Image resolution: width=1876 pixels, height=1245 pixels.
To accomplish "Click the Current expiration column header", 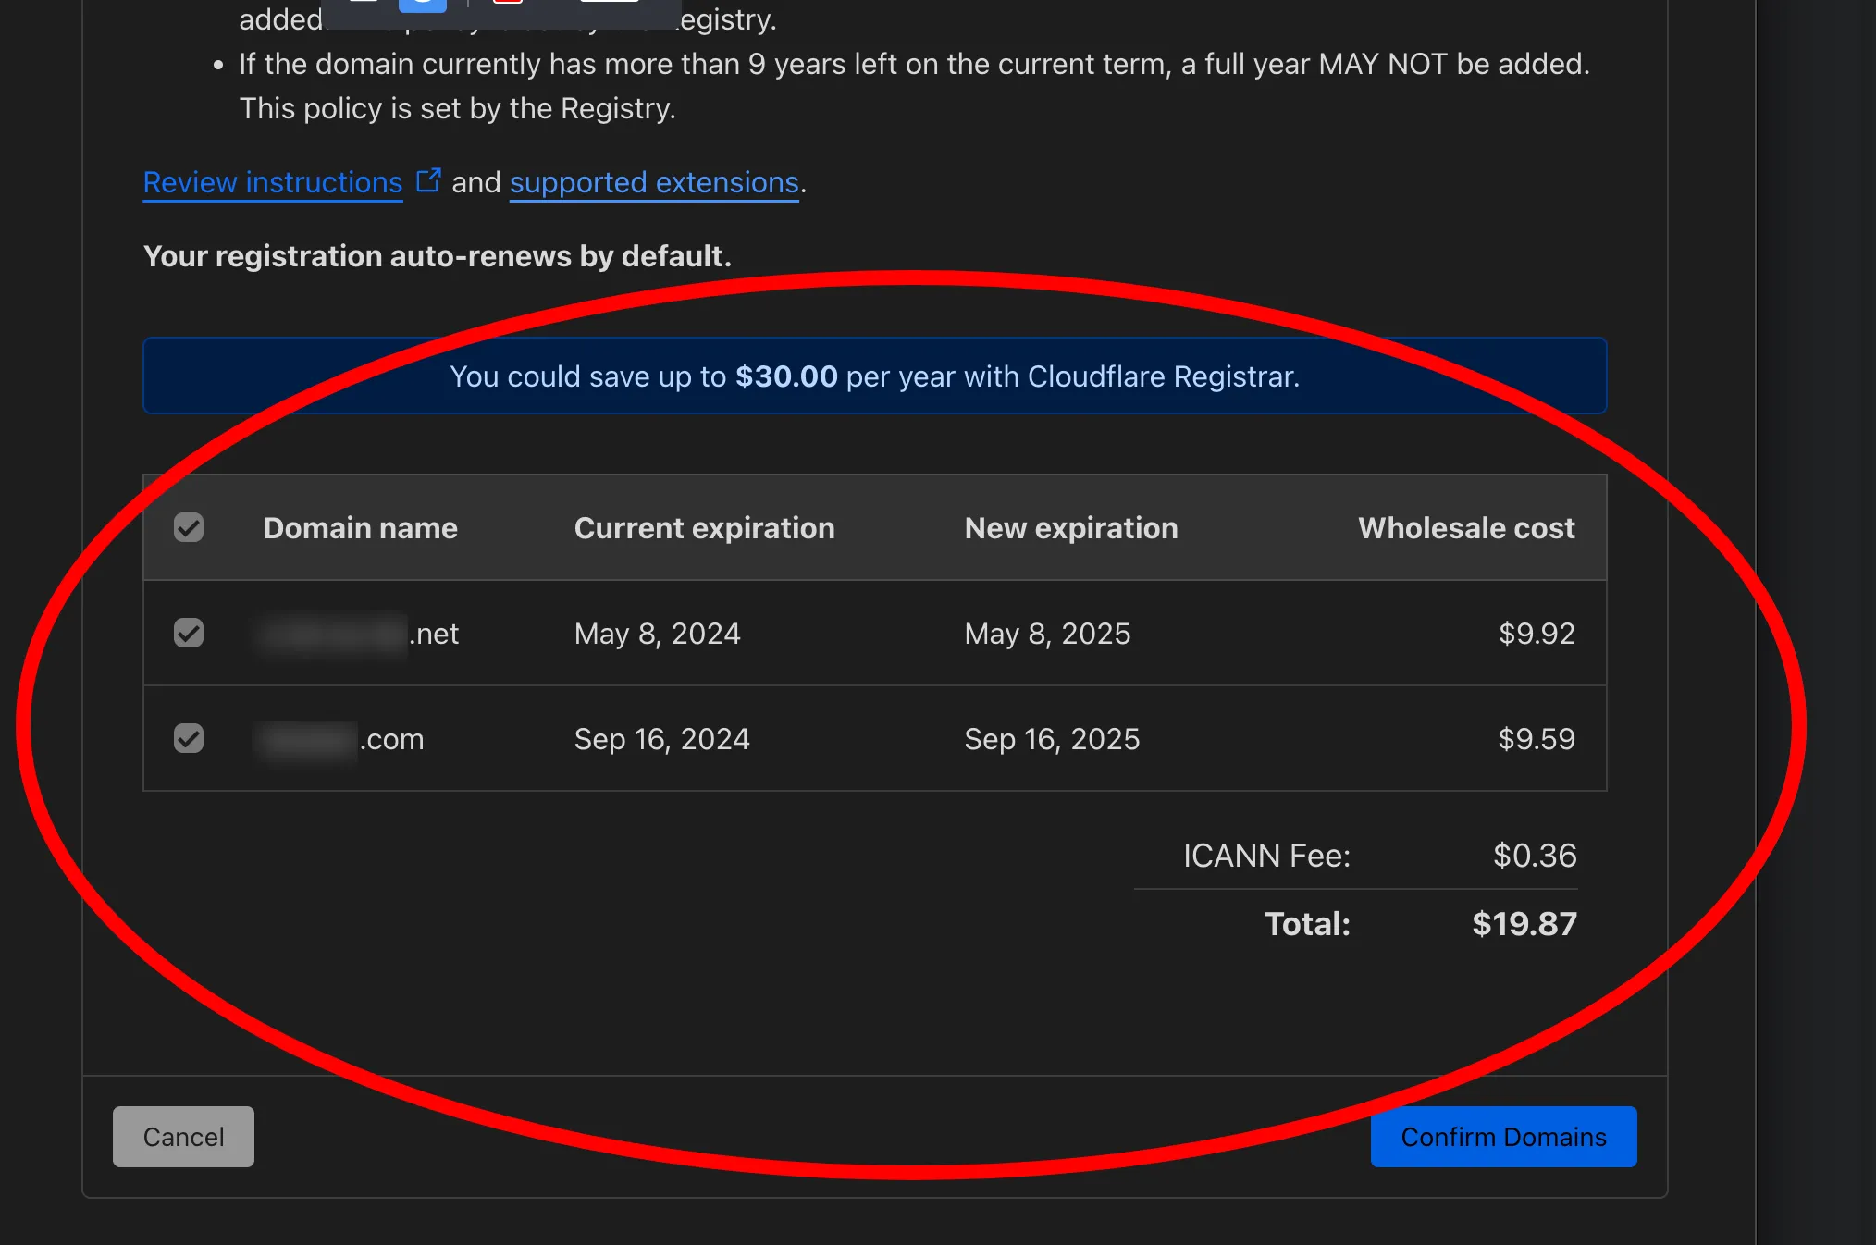I will (x=704, y=527).
